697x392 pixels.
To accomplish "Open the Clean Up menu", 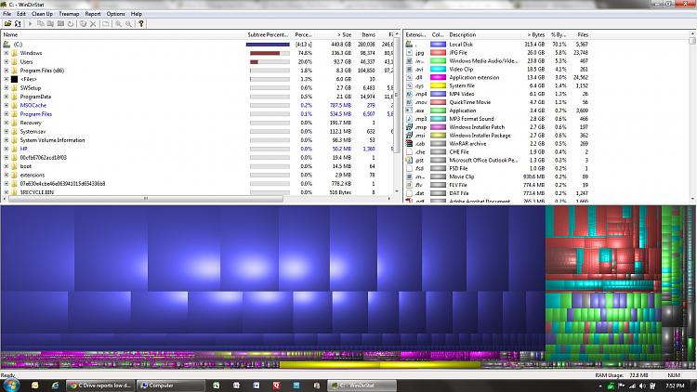I will pos(42,14).
